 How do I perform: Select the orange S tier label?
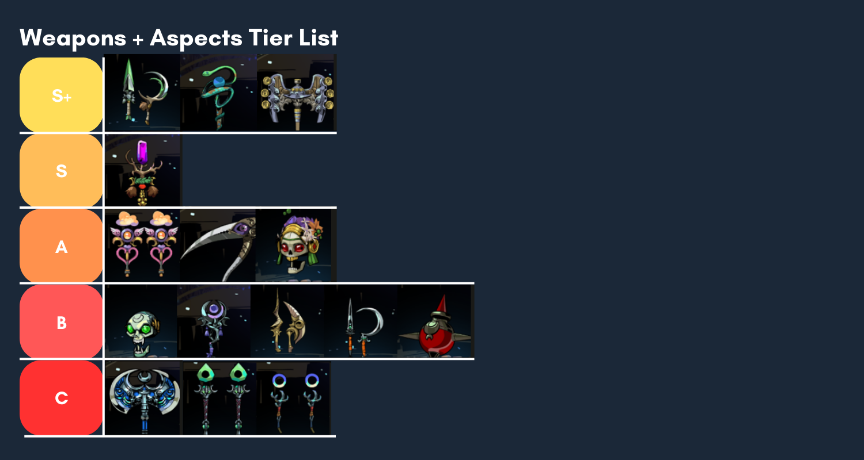click(61, 171)
